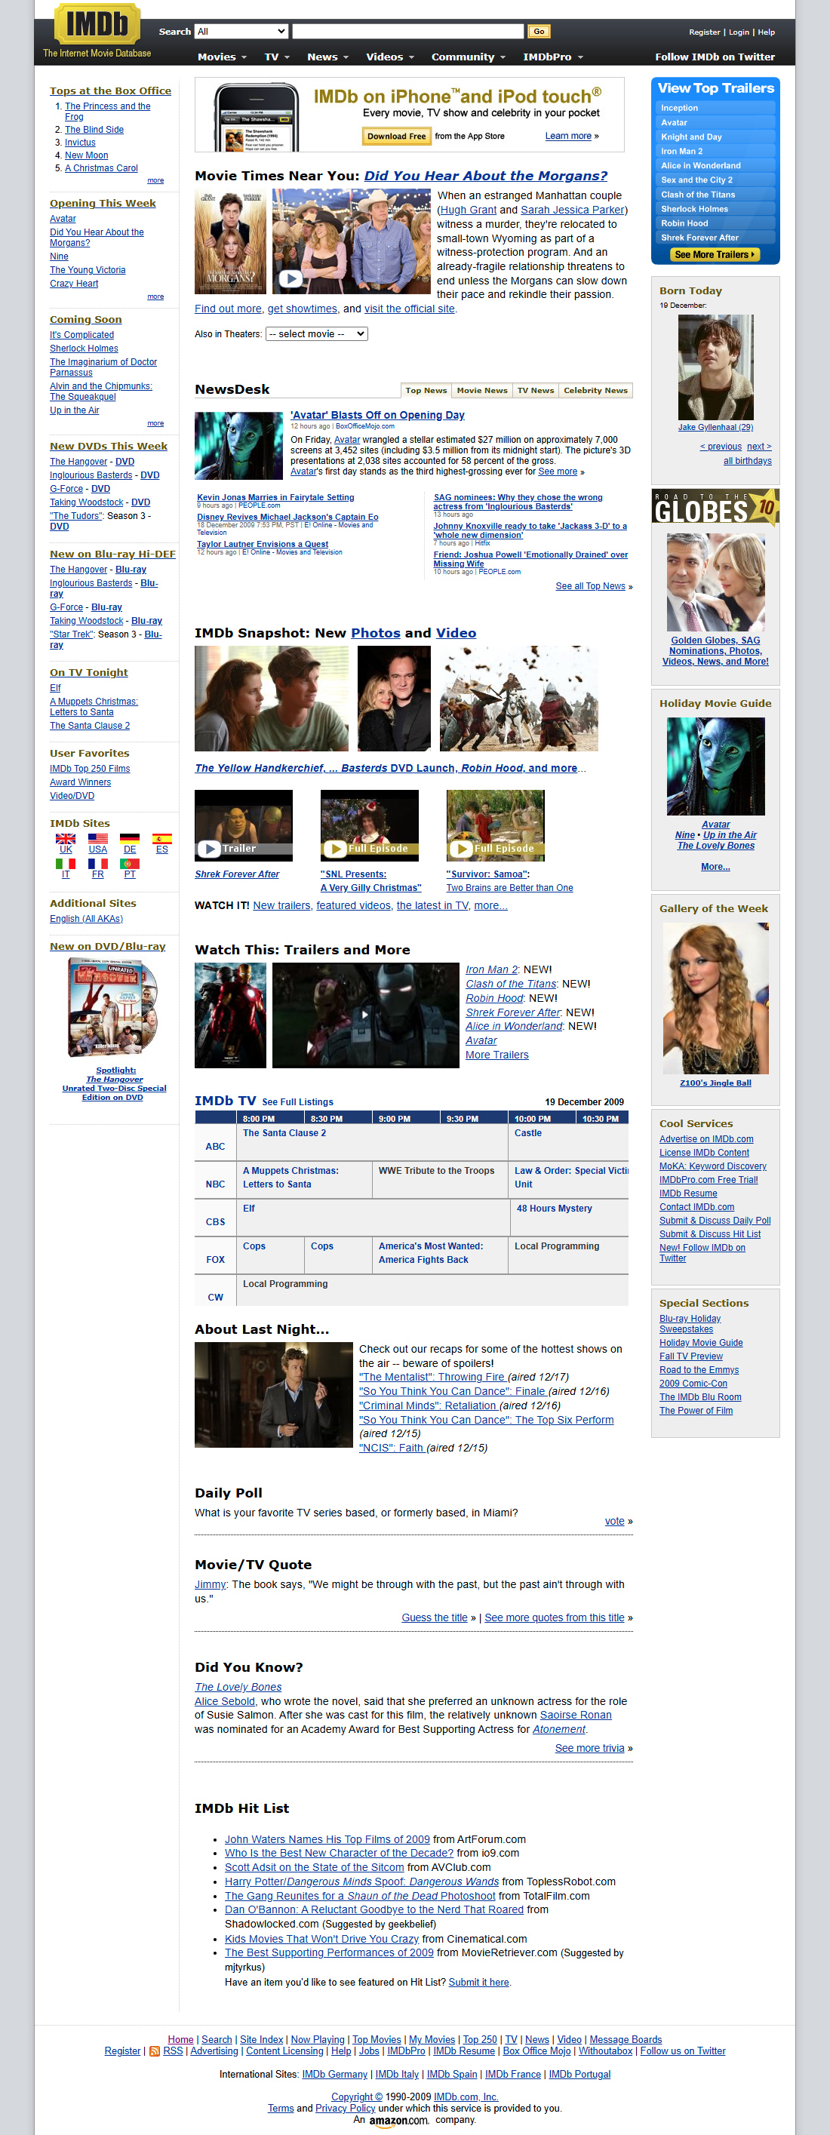This screenshot has height=2135, width=830.
Task: Choose the Portuguese flag PT icon
Action: 129,864
